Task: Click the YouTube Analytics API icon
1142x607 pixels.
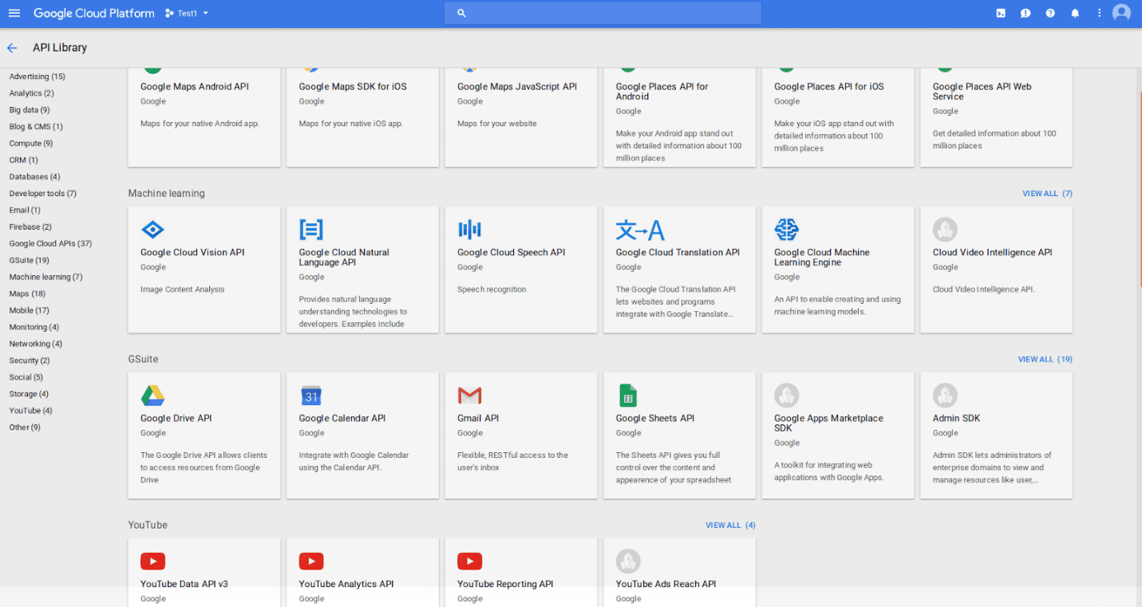Action: (x=311, y=562)
